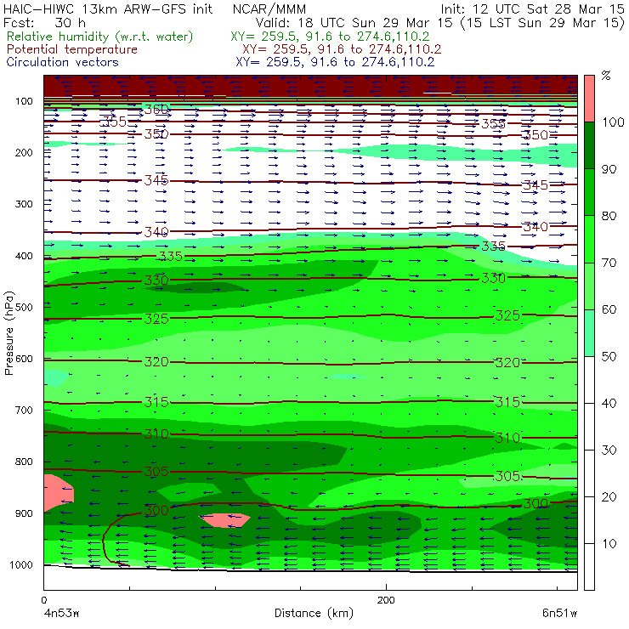Viewport: 629px width, 629px height.
Task: Click the 1000 hPa pressure tick label
Action: pyautogui.click(x=21, y=564)
